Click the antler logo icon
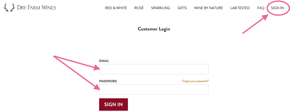 pyautogui.click(x=9, y=8)
